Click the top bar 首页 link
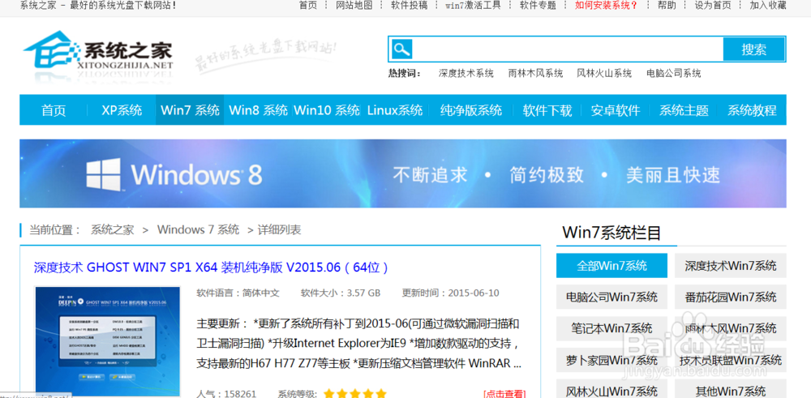Screen dimensions: 811x398 [x=307, y=5]
